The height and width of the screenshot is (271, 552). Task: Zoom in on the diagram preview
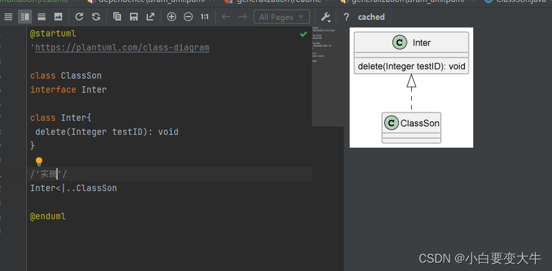coord(172,17)
